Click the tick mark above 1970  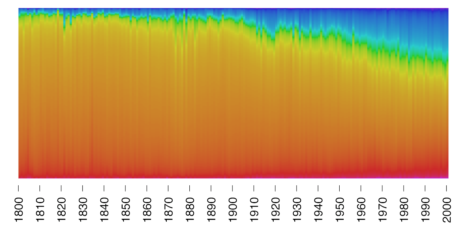382,188
